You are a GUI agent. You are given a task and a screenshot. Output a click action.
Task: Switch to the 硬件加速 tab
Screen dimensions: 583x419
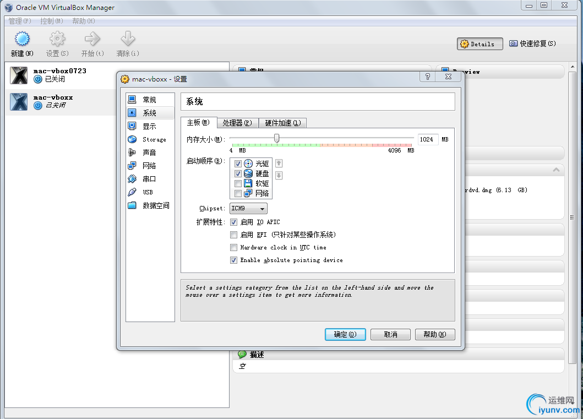(x=282, y=123)
